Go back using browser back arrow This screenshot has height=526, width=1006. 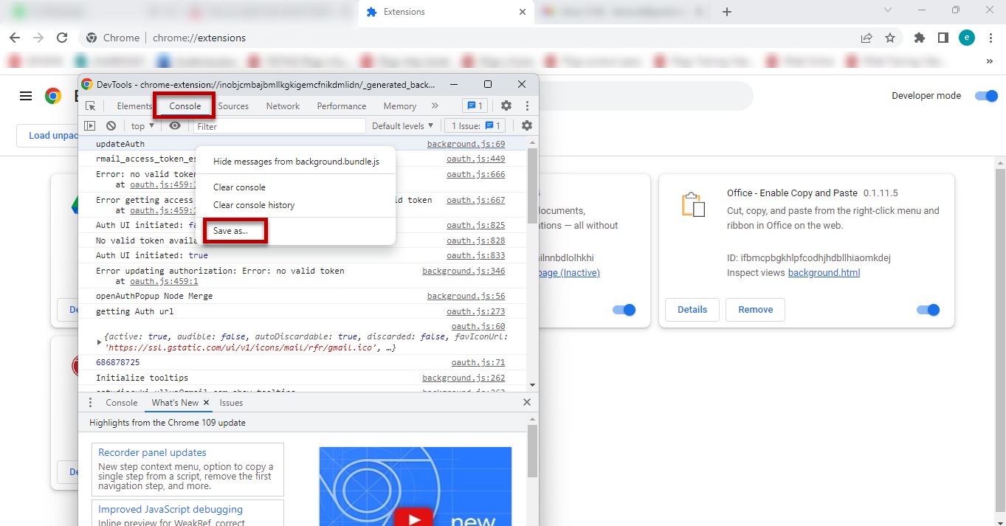(x=15, y=38)
